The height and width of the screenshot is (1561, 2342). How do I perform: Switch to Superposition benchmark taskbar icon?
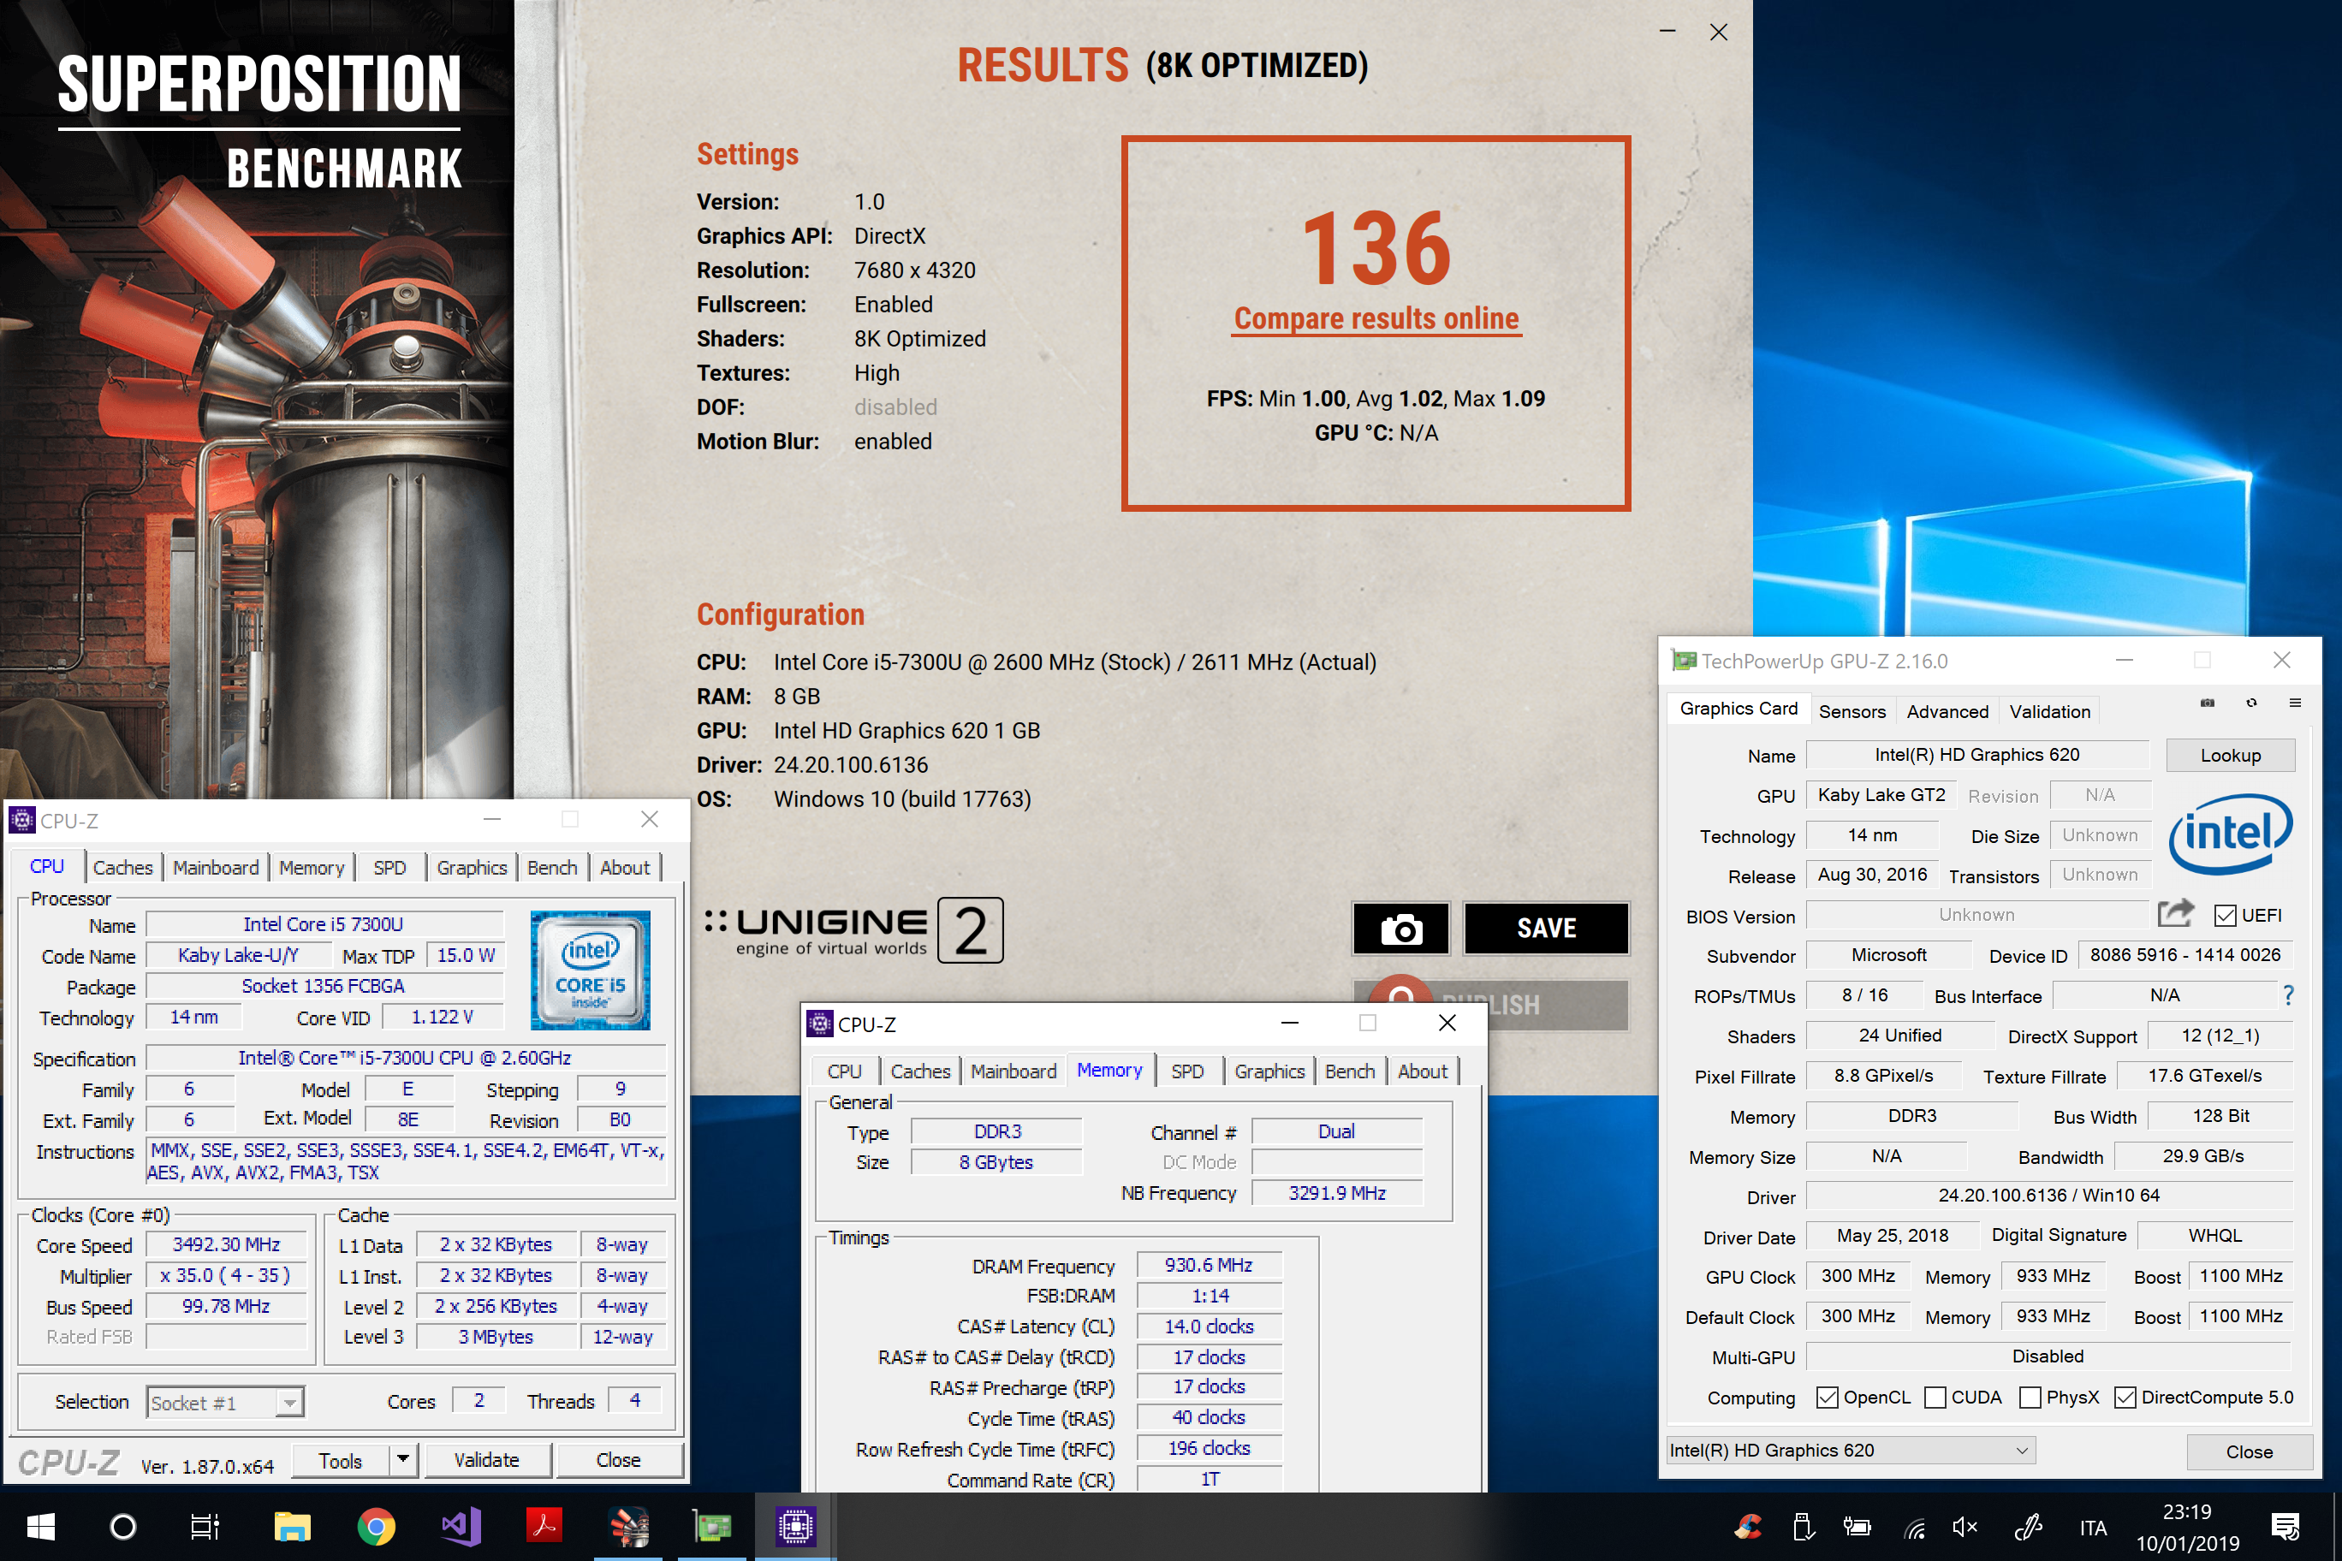click(628, 1526)
